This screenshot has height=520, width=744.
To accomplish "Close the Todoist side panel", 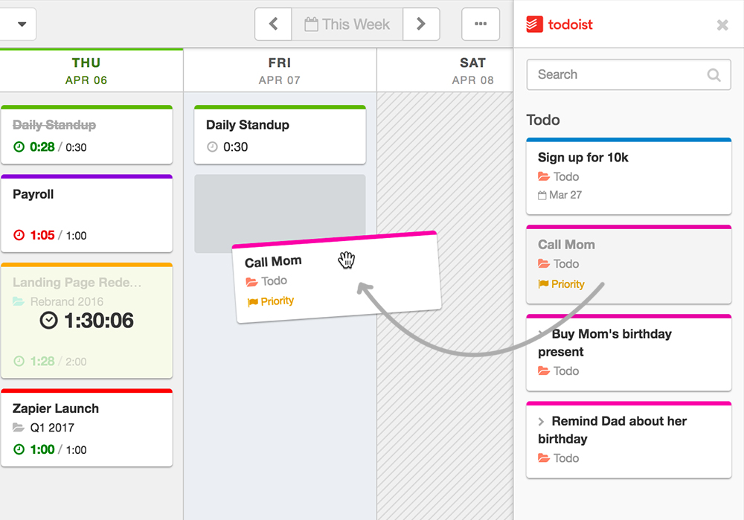I will (722, 25).
